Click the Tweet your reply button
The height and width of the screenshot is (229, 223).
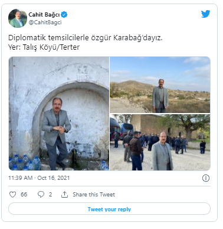pyautogui.click(x=109, y=209)
